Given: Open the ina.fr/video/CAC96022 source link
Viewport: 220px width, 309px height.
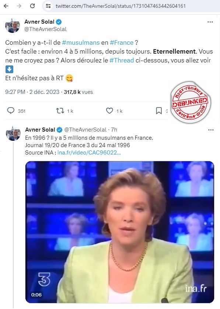Looking at the screenshot, I should [x=89, y=153].
